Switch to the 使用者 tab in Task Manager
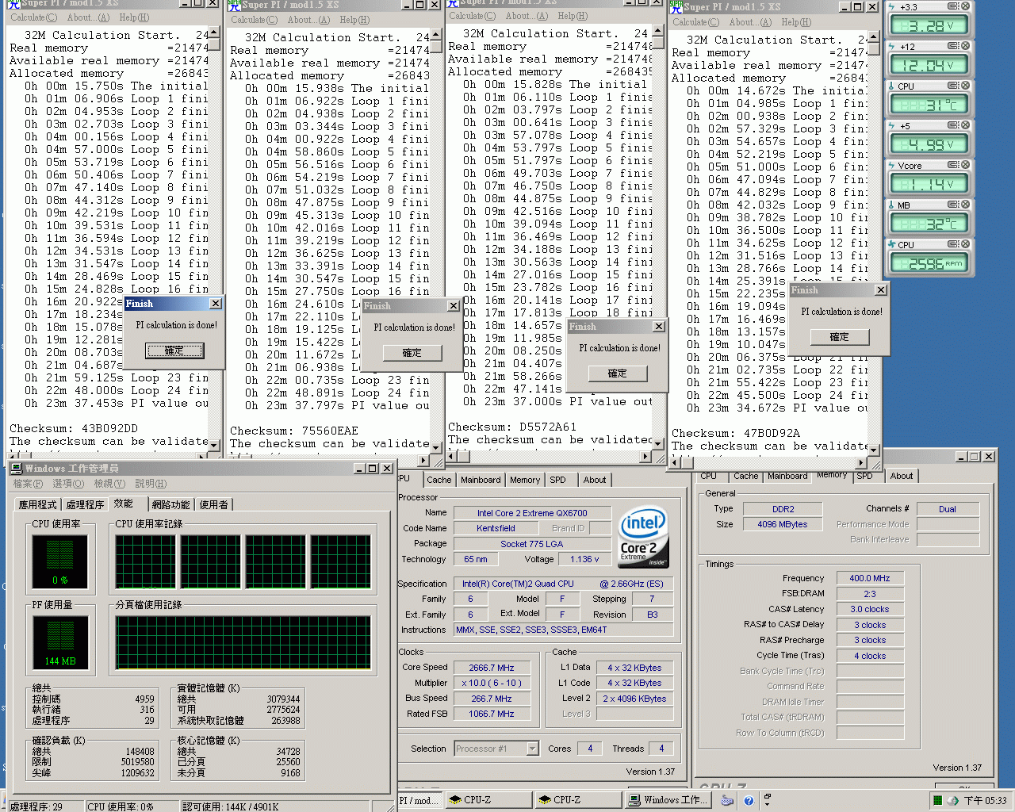Viewport: 1015px width, 812px height. [x=213, y=504]
